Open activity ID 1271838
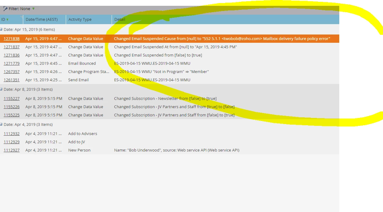383x212 pixels. (12, 39)
